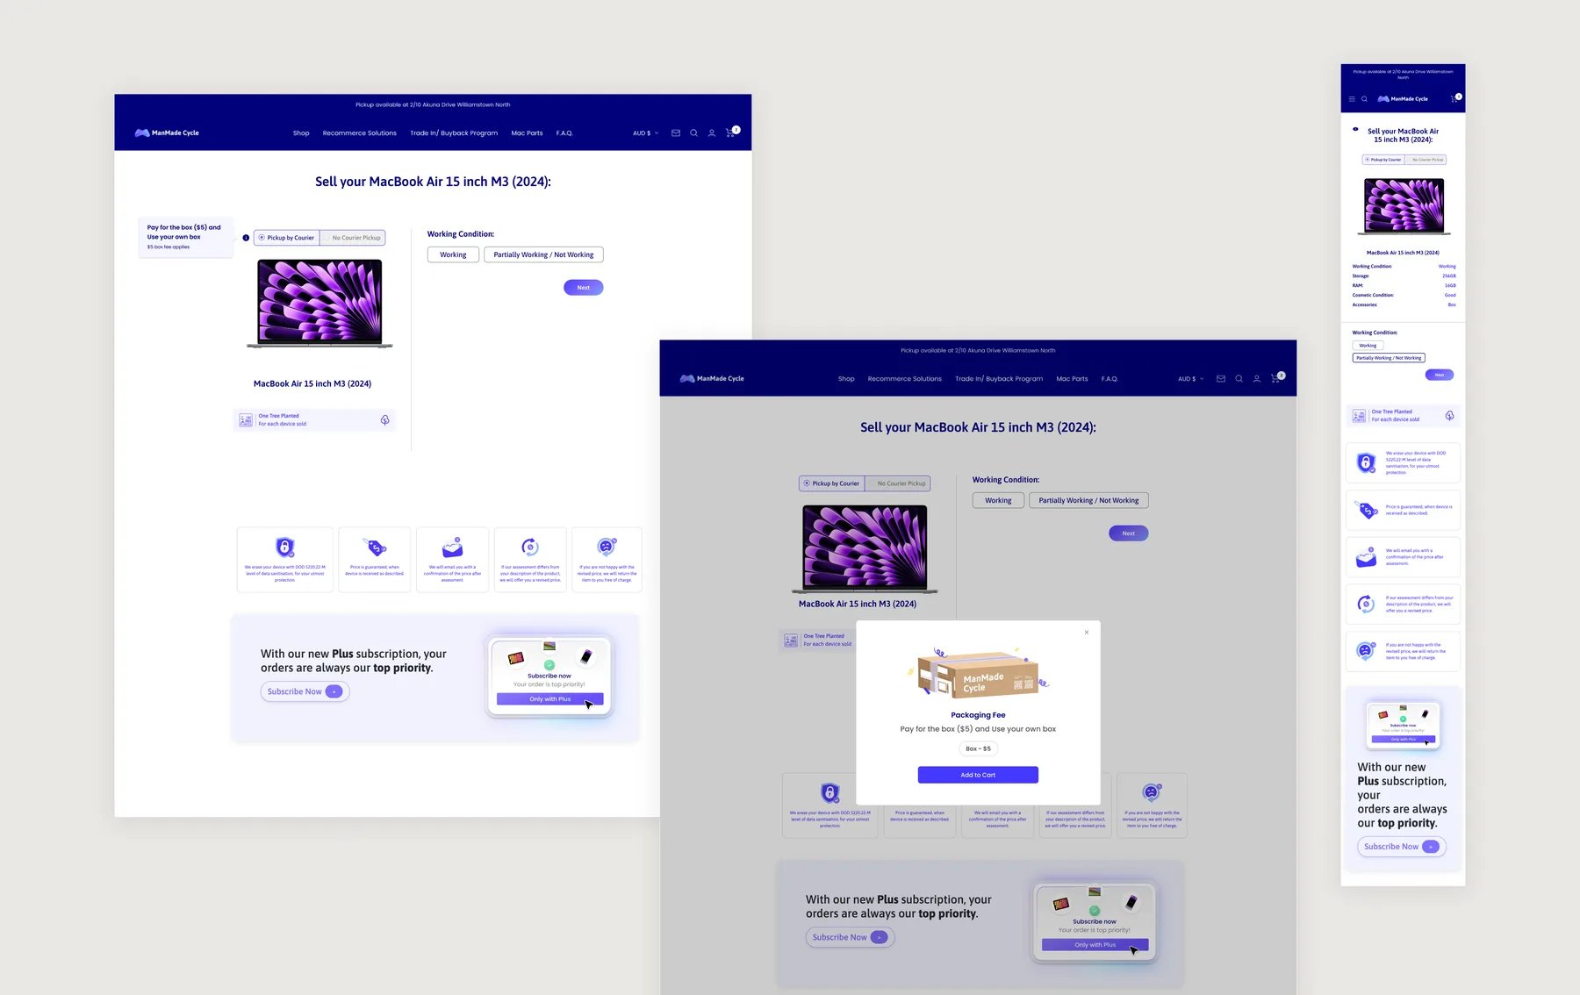Click the unhappy face return icon card, left page
This screenshot has width=1580, height=995.
pos(607,560)
